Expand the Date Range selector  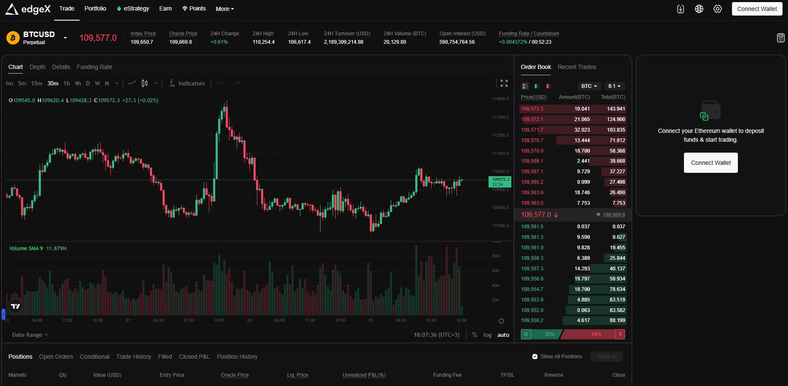pos(29,335)
